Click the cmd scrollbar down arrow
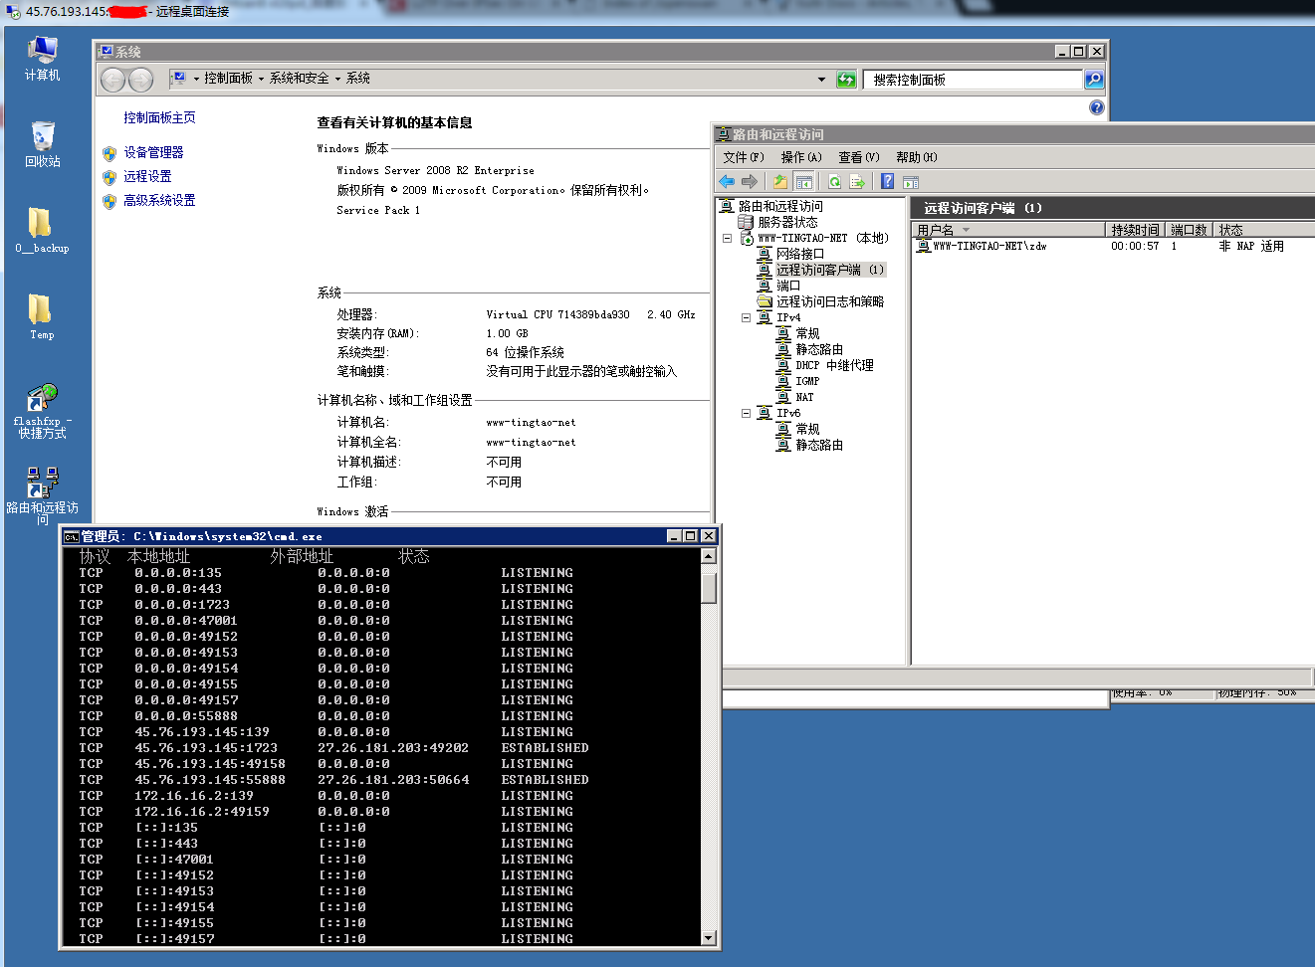 click(x=709, y=937)
